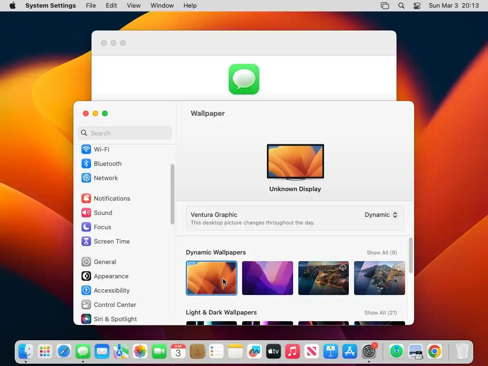
Task: Select the fourth dynamic wallpaper thumbnail
Action: 379,278
